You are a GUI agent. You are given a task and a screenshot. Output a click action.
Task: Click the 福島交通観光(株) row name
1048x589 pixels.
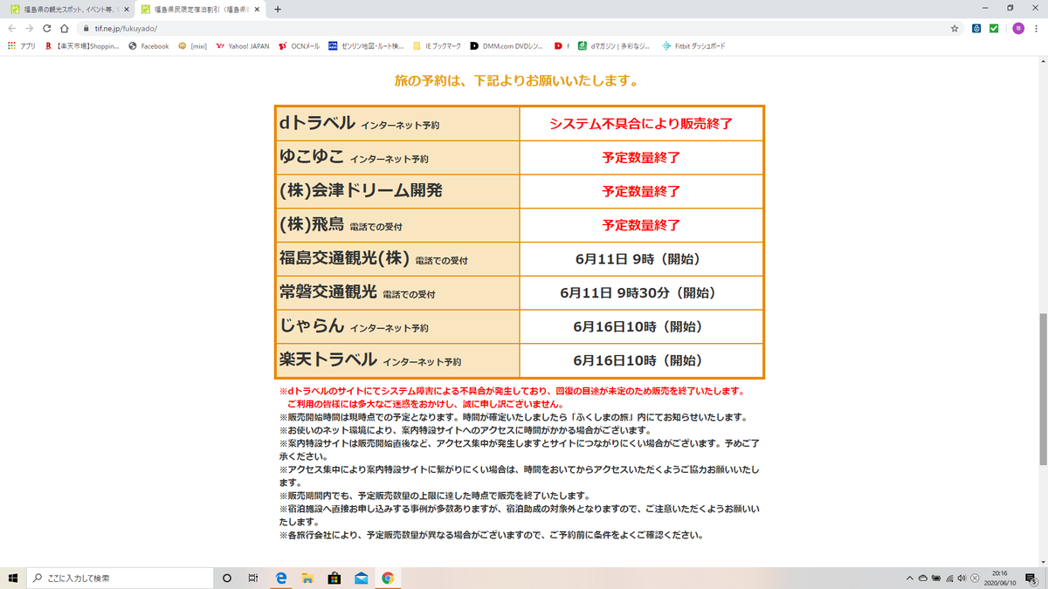[x=345, y=258]
